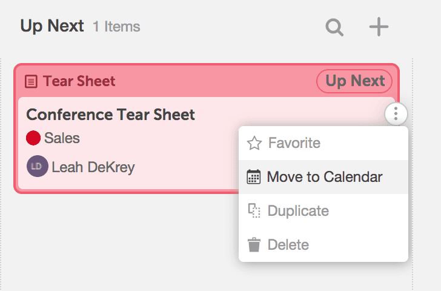Click the search magnifier icon
This screenshot has width=441, height=291.
(334, 27)
